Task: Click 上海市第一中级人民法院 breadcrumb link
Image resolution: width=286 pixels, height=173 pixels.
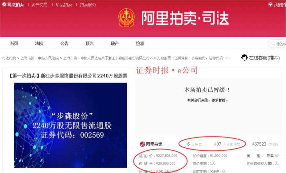Action: tap(40, 58)
